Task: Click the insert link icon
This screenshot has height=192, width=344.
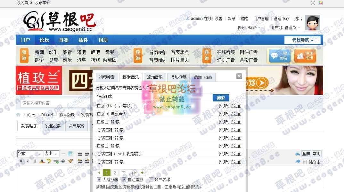Action: pyautogui.click(x=56, y=161)
